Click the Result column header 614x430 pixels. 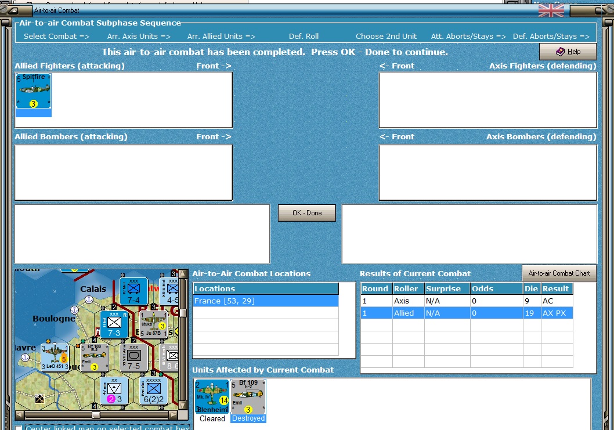click(557, 288)
